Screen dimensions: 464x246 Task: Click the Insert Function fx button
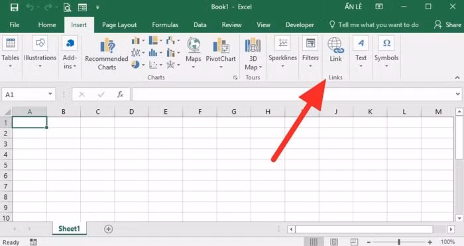(120, 95)
